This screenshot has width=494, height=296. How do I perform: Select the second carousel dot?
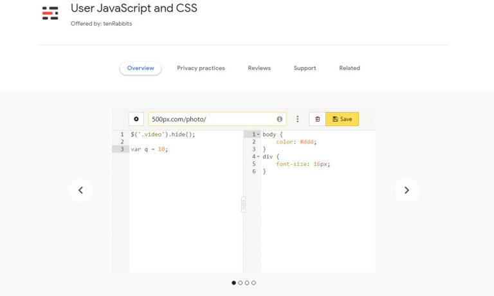point(241,282)
